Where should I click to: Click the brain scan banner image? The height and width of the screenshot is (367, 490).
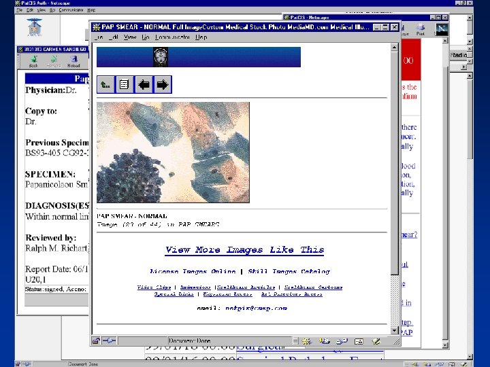click(161, 57)
